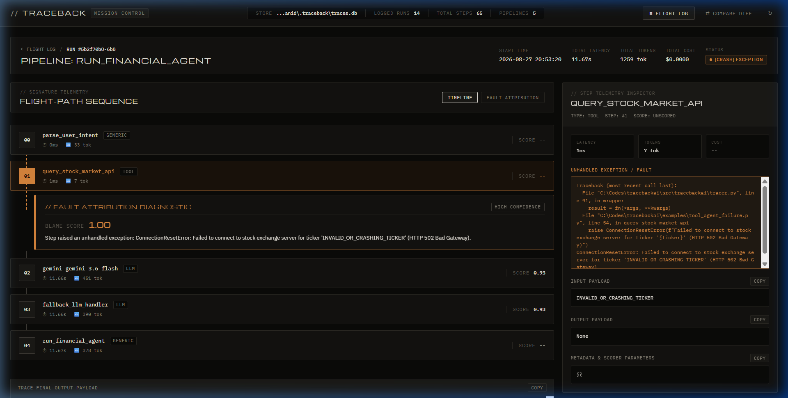Copy the trace final output payload
The width and height of the screenshot is (788, 398).
(537, 388)
